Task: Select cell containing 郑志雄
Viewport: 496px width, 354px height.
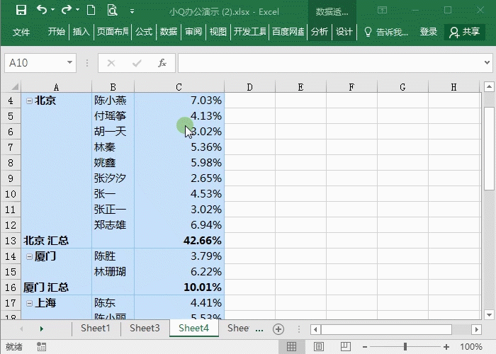Action: tap(113, 225)
